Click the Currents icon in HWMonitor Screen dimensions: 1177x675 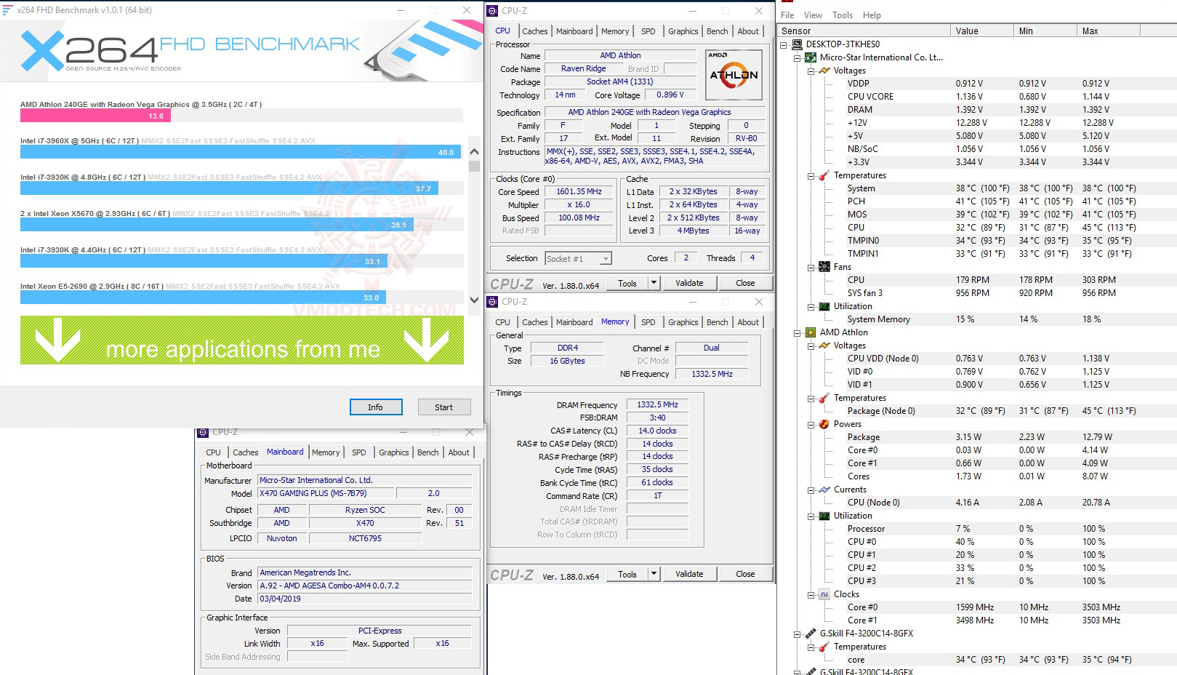824,490
